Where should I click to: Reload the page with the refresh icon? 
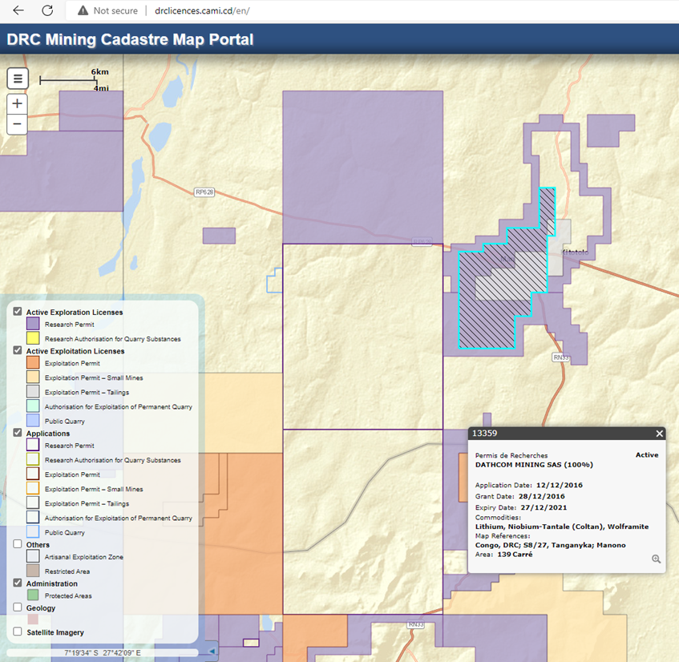[47, 10]
